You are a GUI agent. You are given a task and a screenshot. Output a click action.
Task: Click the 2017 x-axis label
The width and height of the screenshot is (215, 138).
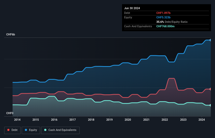tap(73, 120)
